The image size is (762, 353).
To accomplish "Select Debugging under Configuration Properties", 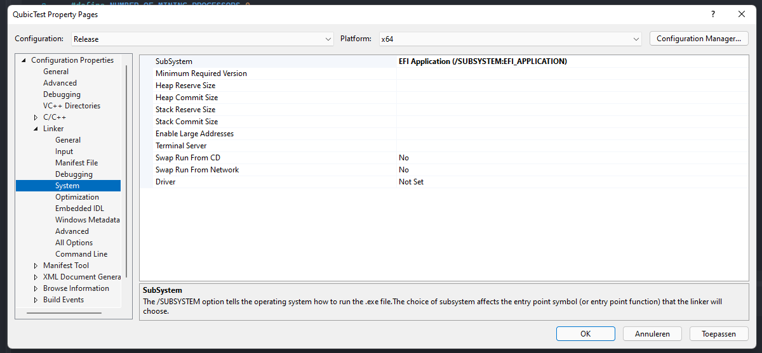I will tap(62, 94).
